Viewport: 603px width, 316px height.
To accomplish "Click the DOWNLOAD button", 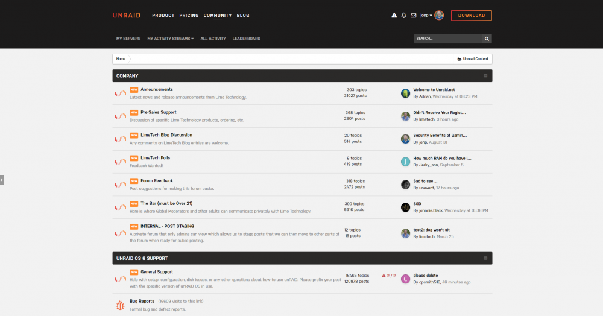I will [x=471, y=15].
